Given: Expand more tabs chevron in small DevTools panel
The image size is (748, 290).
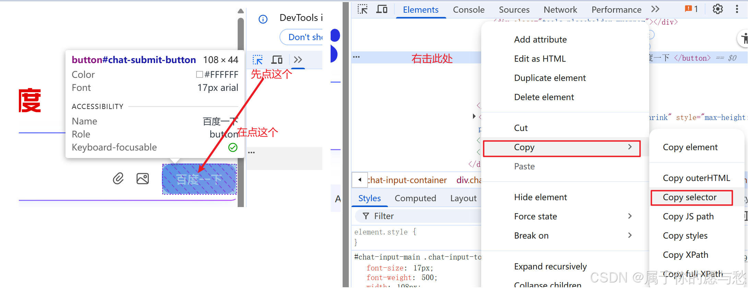Looking at the screenshot, I should click(298, 60).
